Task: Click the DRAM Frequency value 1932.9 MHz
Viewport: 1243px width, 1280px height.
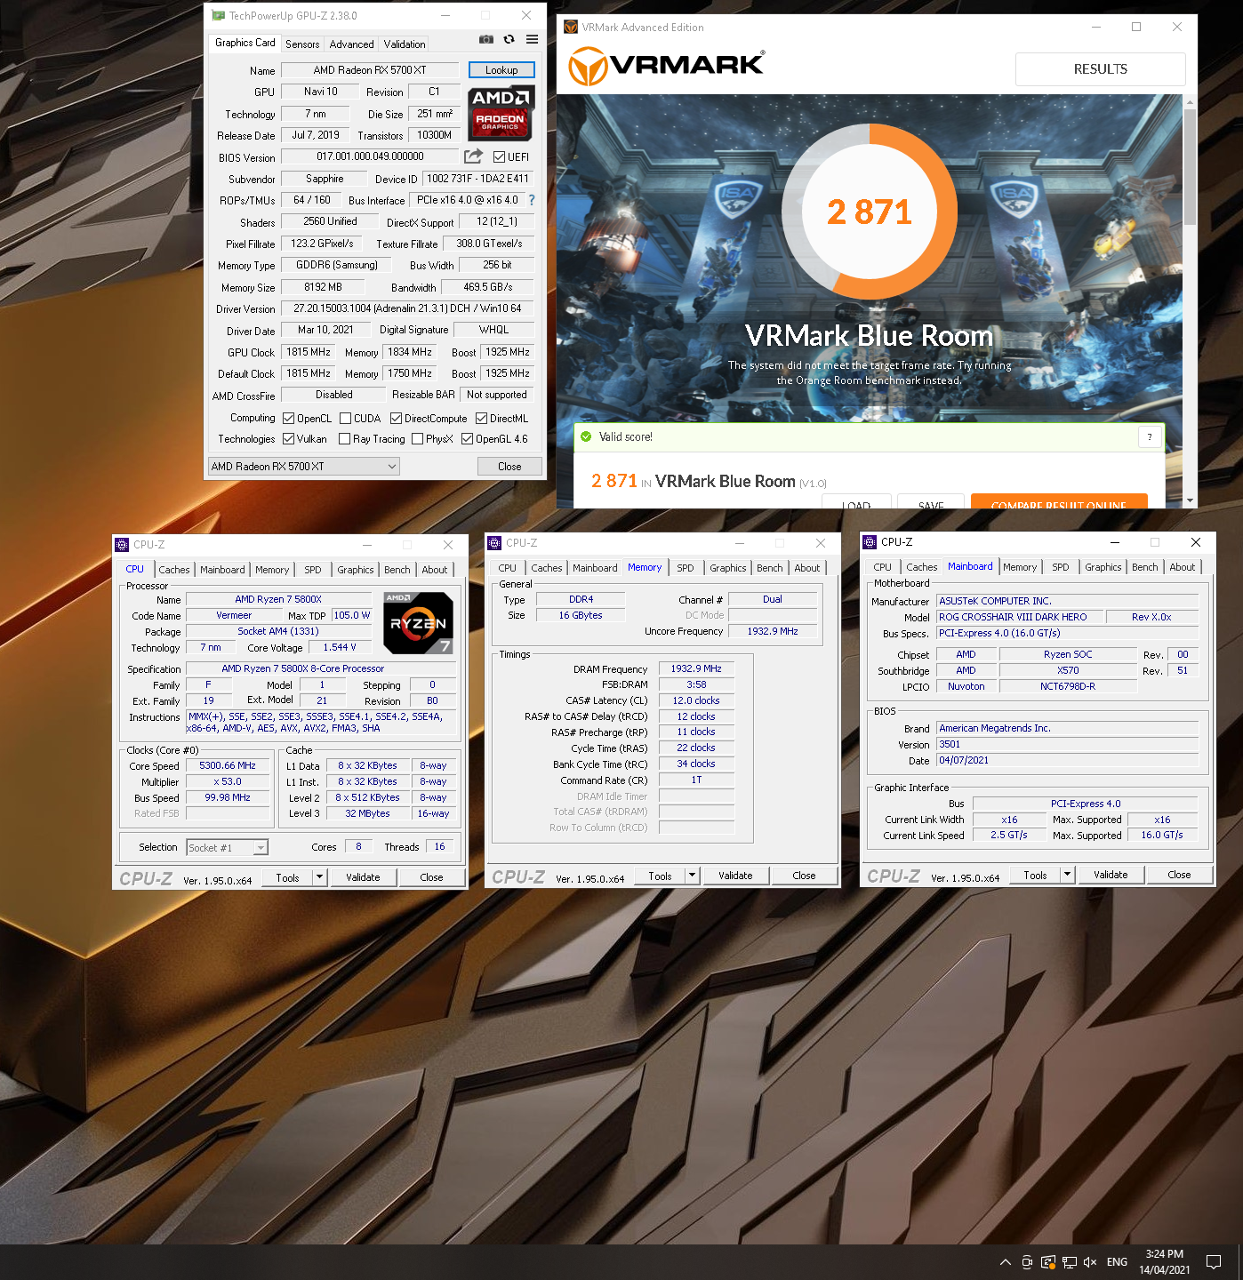Action: pyautogui.click(x=696, y=668)
